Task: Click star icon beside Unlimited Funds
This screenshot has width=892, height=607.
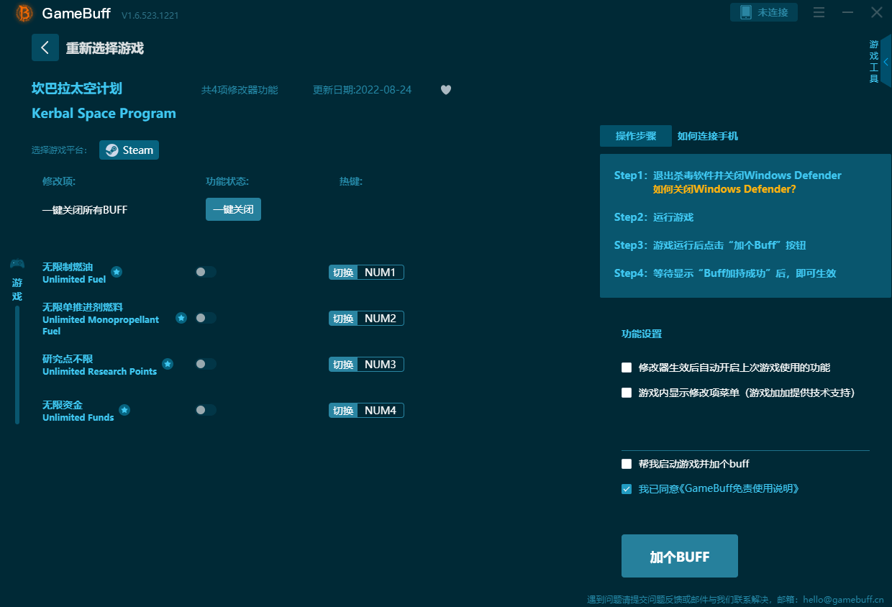Action: pyautogui.click(x=124, y=410)
